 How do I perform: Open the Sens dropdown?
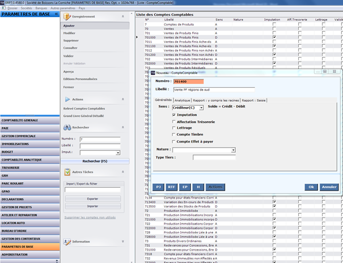click(201, 108)
